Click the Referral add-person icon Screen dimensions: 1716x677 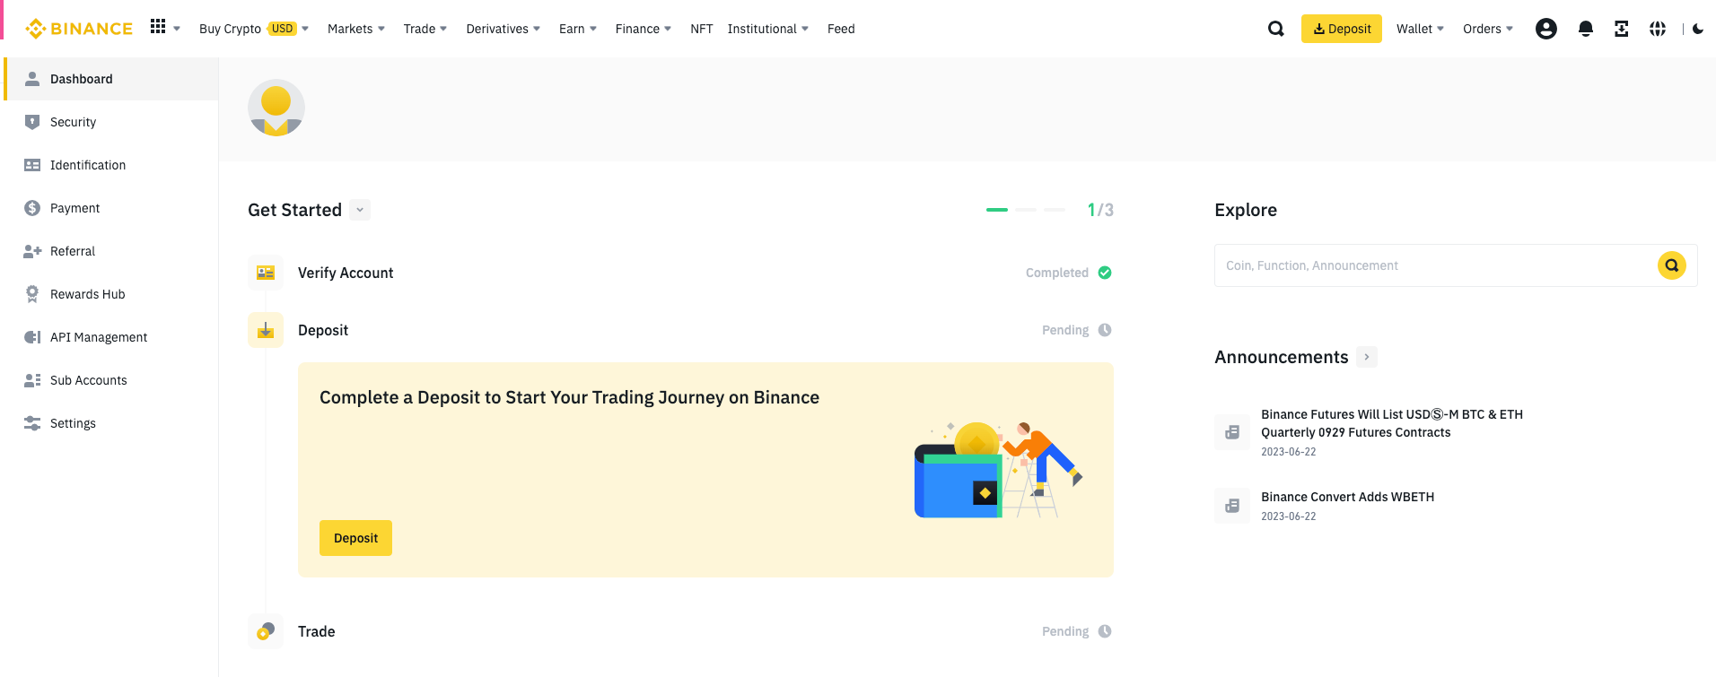32,251
